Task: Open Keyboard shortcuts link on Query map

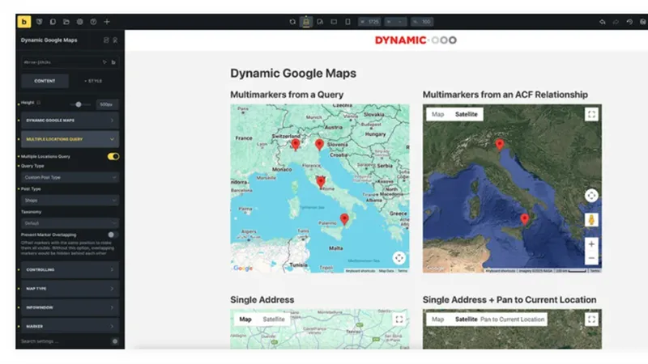Action: (360, 271)
